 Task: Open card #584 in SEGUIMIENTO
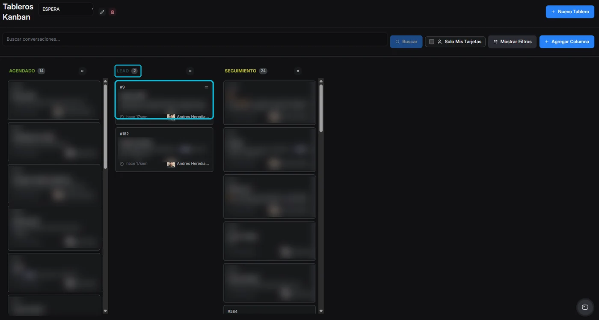(x=270, y=309)
